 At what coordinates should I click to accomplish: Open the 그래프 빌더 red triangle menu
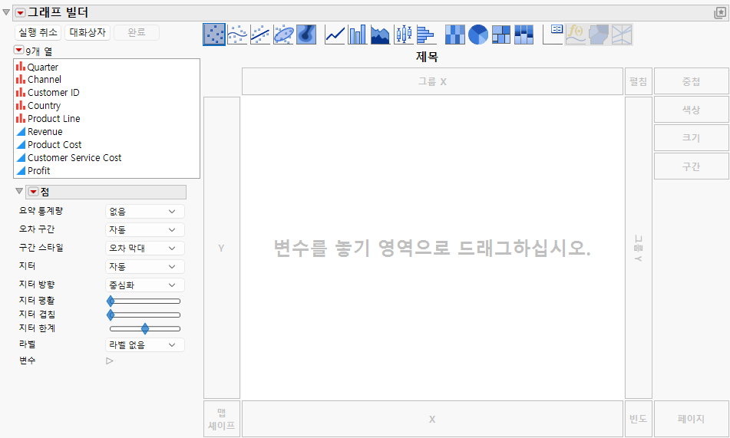click(x=20, y=12)
